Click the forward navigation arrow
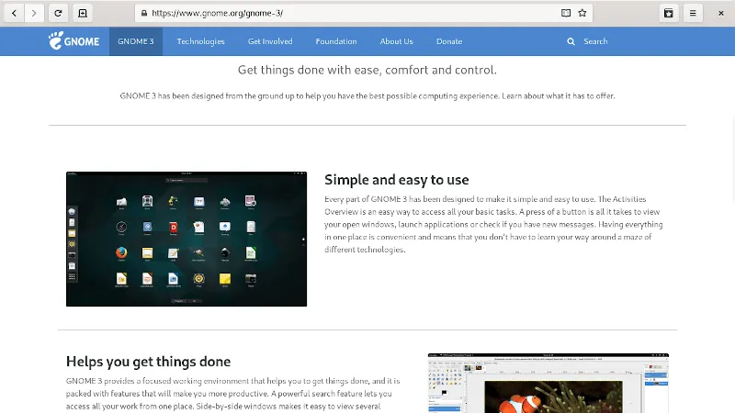735x413 pixels. 34,13
